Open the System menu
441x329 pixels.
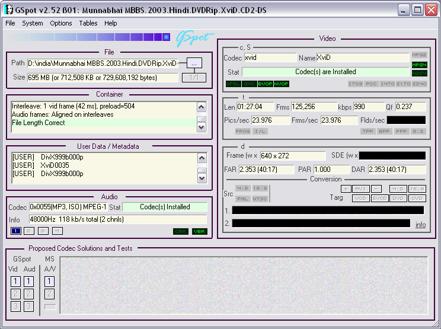tap(33, 23)
